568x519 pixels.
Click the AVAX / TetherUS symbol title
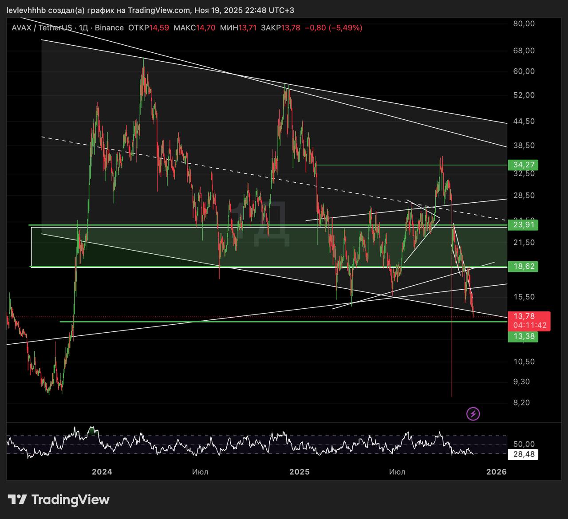(x=42, y=28)
